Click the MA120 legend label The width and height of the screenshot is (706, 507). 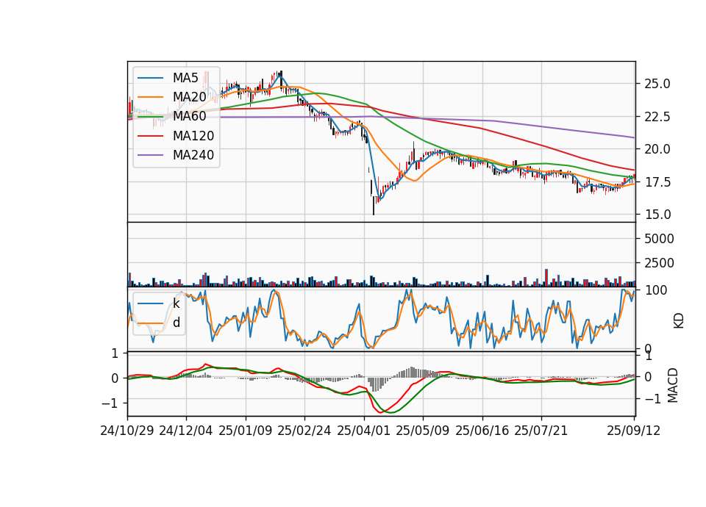point(193,136)
